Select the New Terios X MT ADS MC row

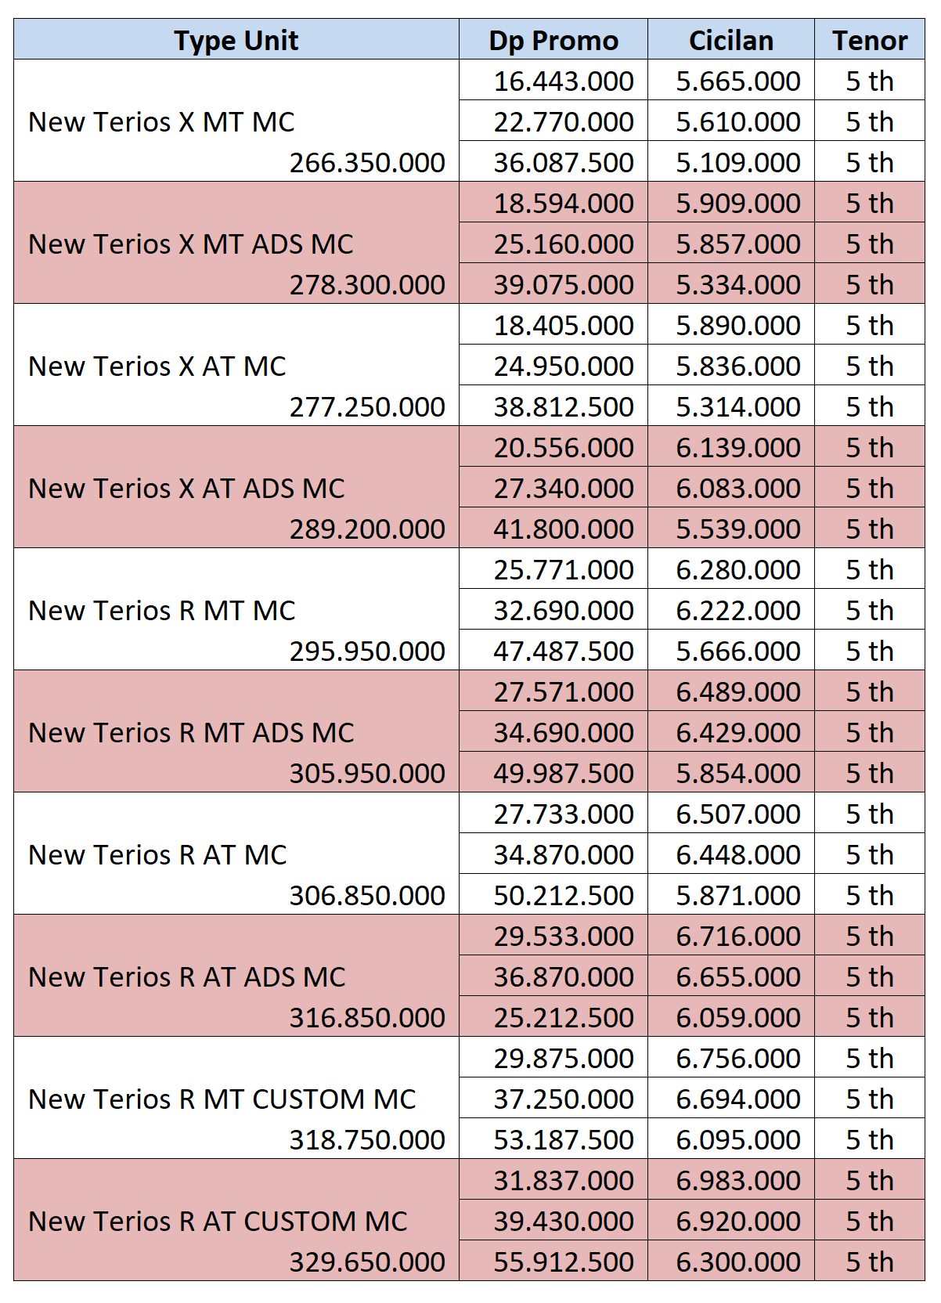(191, 244)
